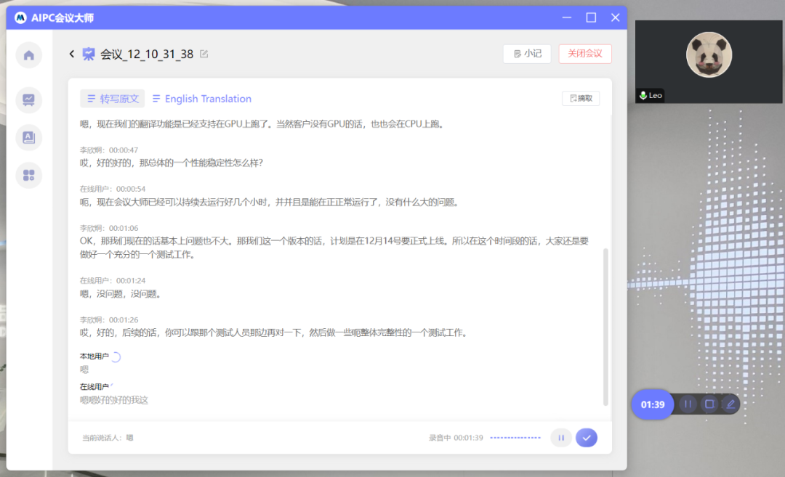Click the AIPC会议大师 logo icon

click(x=20, y=18)
